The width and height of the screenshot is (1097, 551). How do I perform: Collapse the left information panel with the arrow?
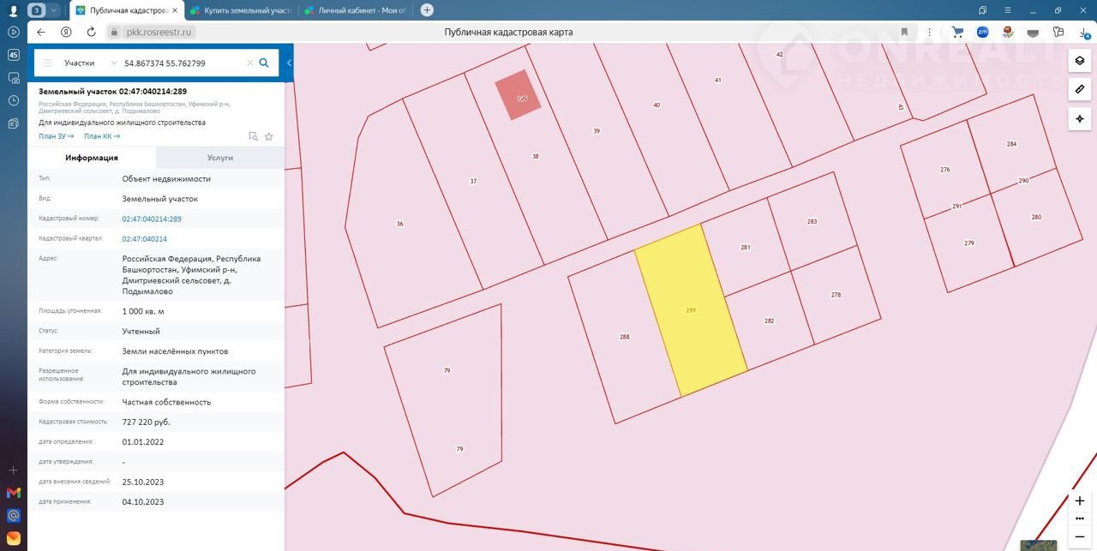(x=289, y=63)
